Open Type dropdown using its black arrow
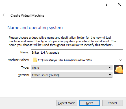Viewport: 126px width, 109px height. coord(110,67)
